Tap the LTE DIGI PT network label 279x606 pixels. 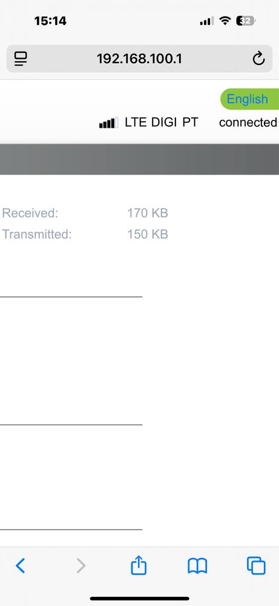pos(162,123)
